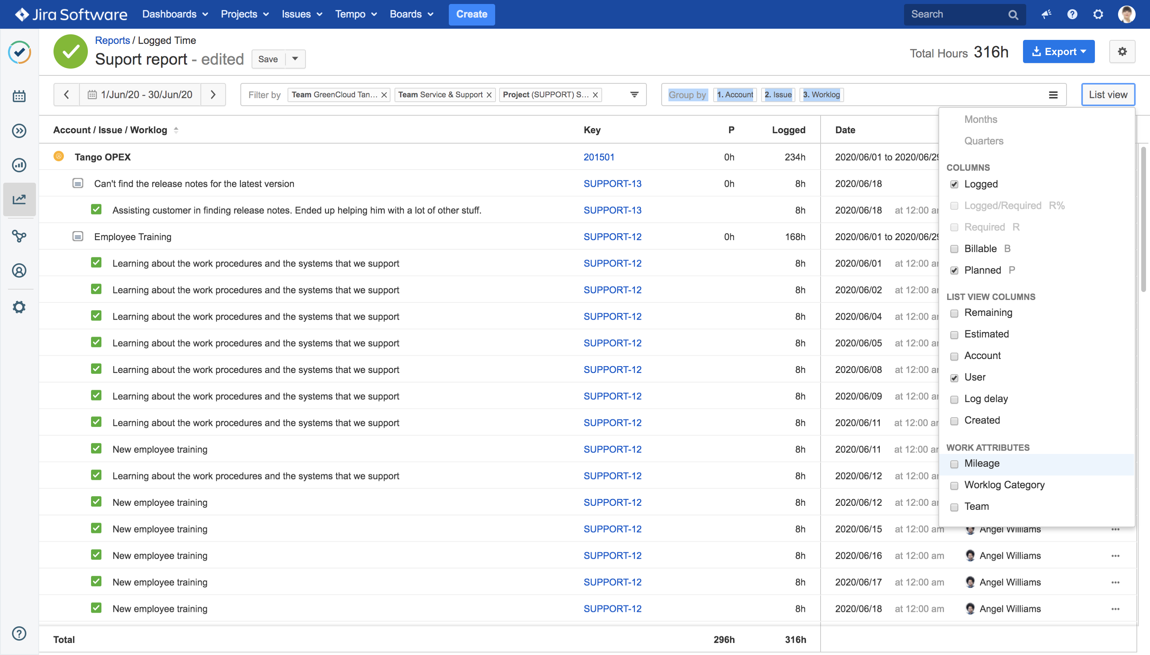Open report settings gear next to Export
The image size is (1150, 655).
(1122, 52)
